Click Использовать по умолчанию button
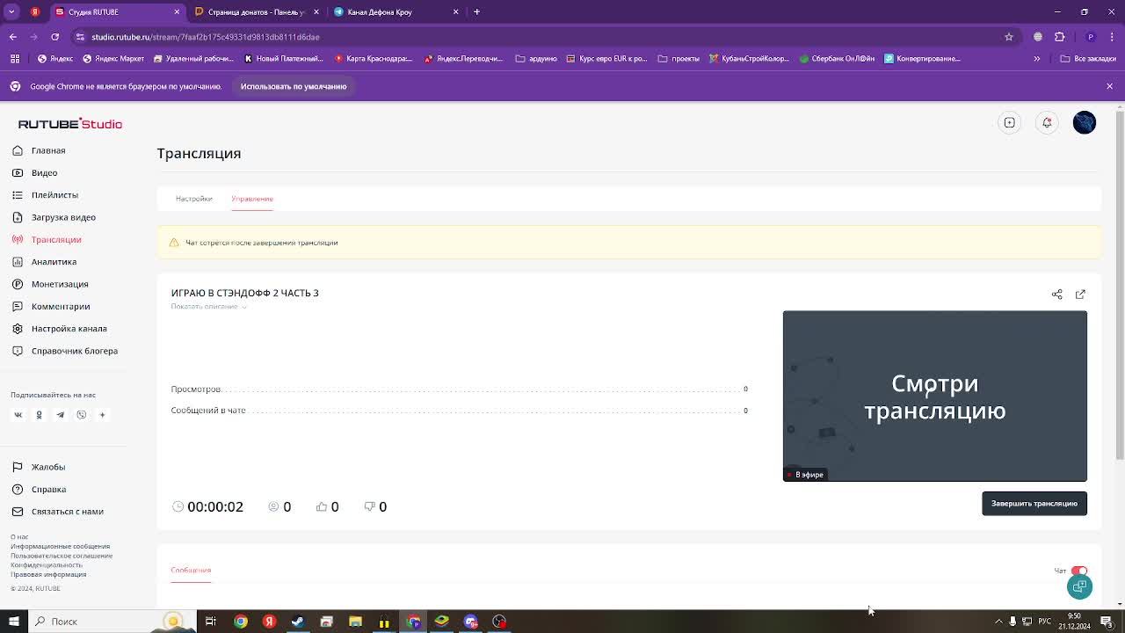This screenshot has height=633, width=1125. pos(294,86)
